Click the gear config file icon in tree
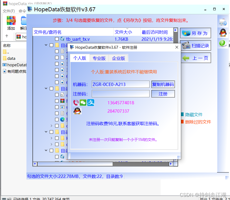The width and height of the screenshot is (230, 200). [62, 95]
